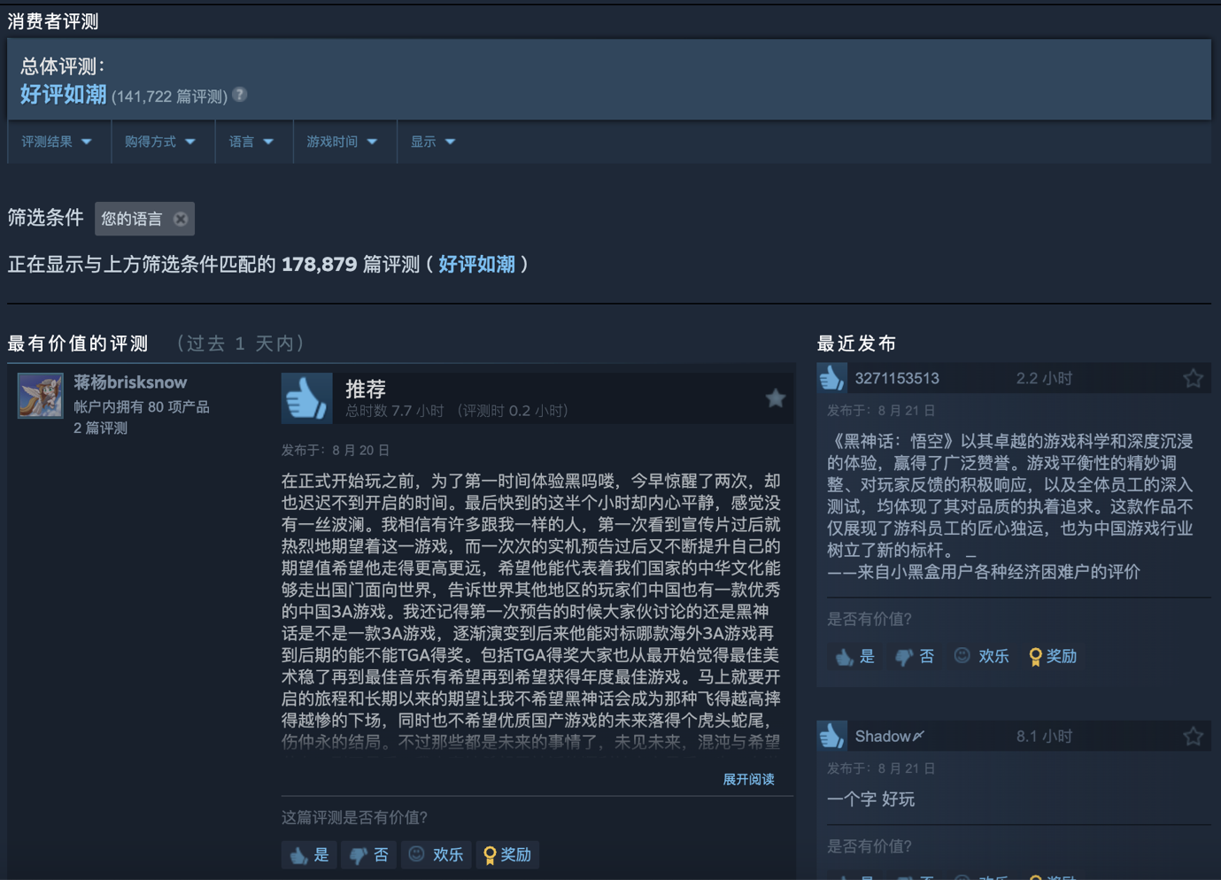Click the star icon on 3271153513's review
The width and height of the screenshot is (1221, 880).
[x=1193, y=379]
